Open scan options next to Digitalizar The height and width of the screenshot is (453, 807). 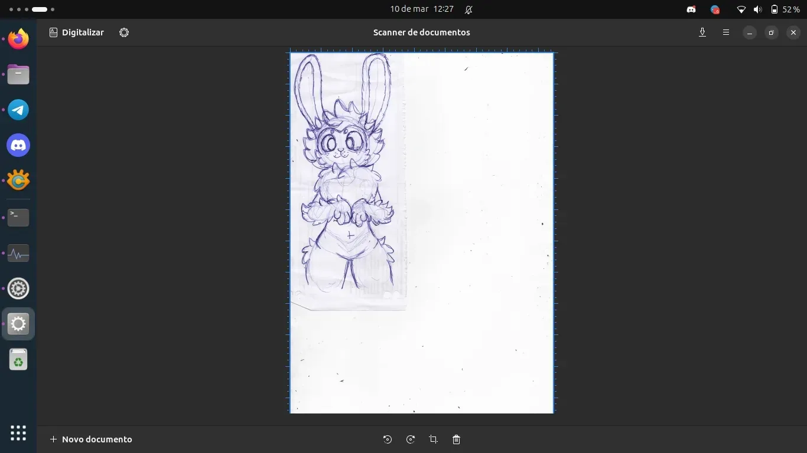pos(124,32)
